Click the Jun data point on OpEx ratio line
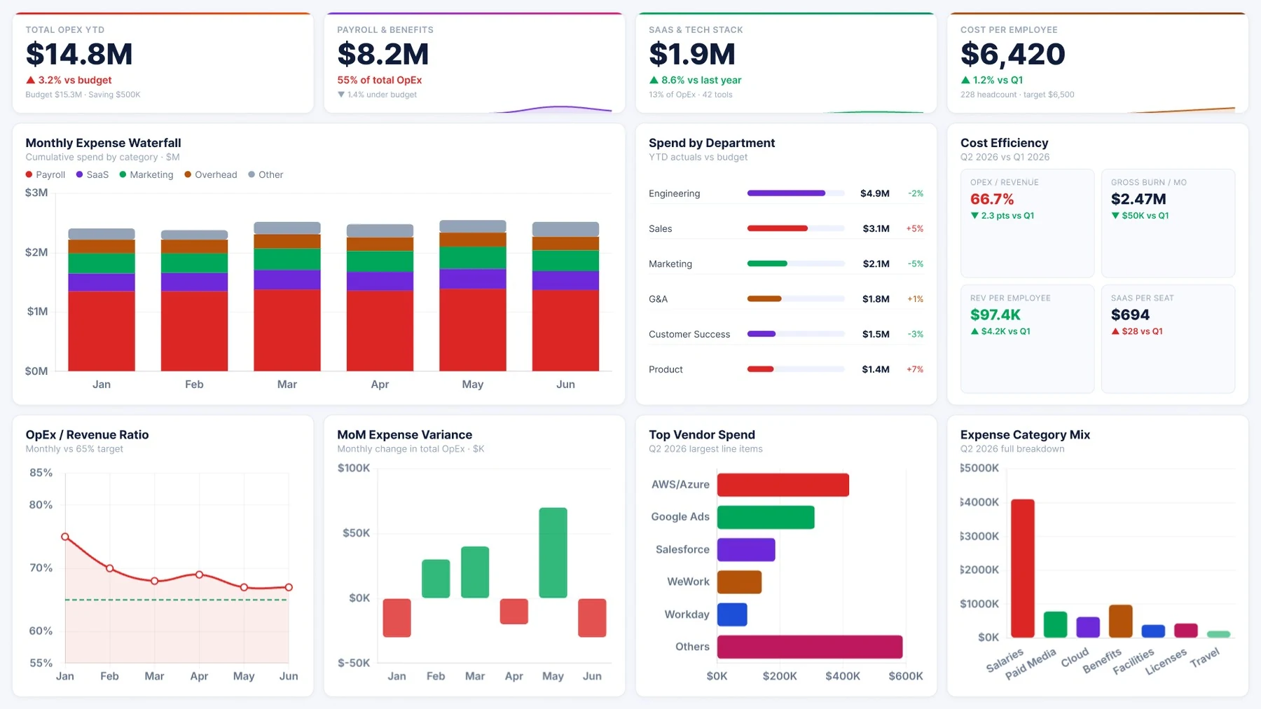This screenshot has height=709, width=1261. pyautogui.click(x=289, y=587)
